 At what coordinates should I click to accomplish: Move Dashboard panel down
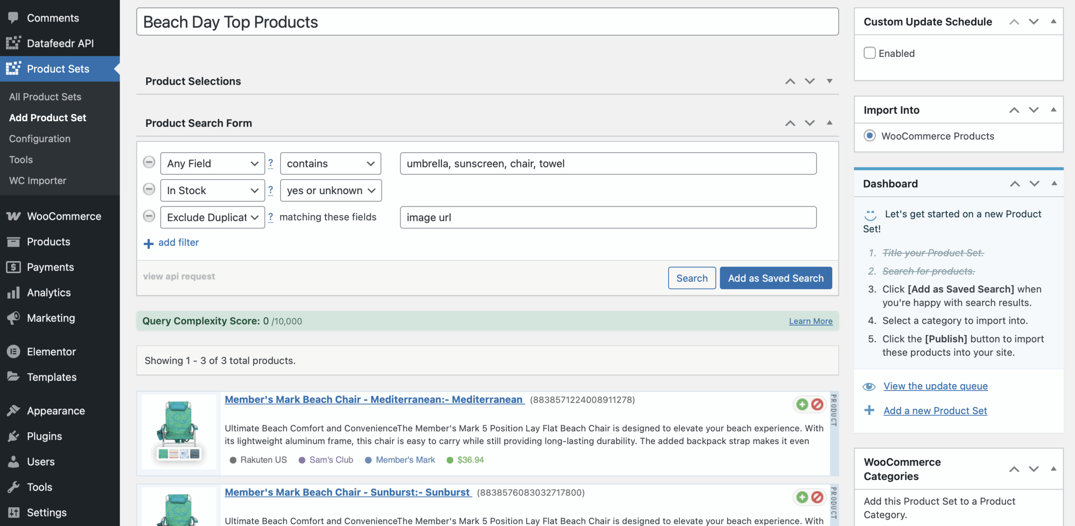[x=1035, y=183]
